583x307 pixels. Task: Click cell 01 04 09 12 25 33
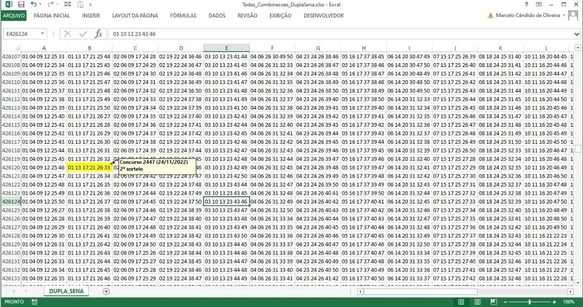pyautogui.click(x=44, y=57)
